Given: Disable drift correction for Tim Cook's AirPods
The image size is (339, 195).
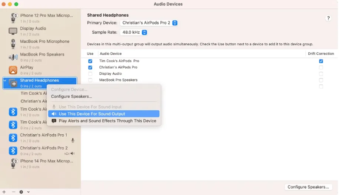Looking at the screenshot, I should pyautogui.click(x=321, y=61).
